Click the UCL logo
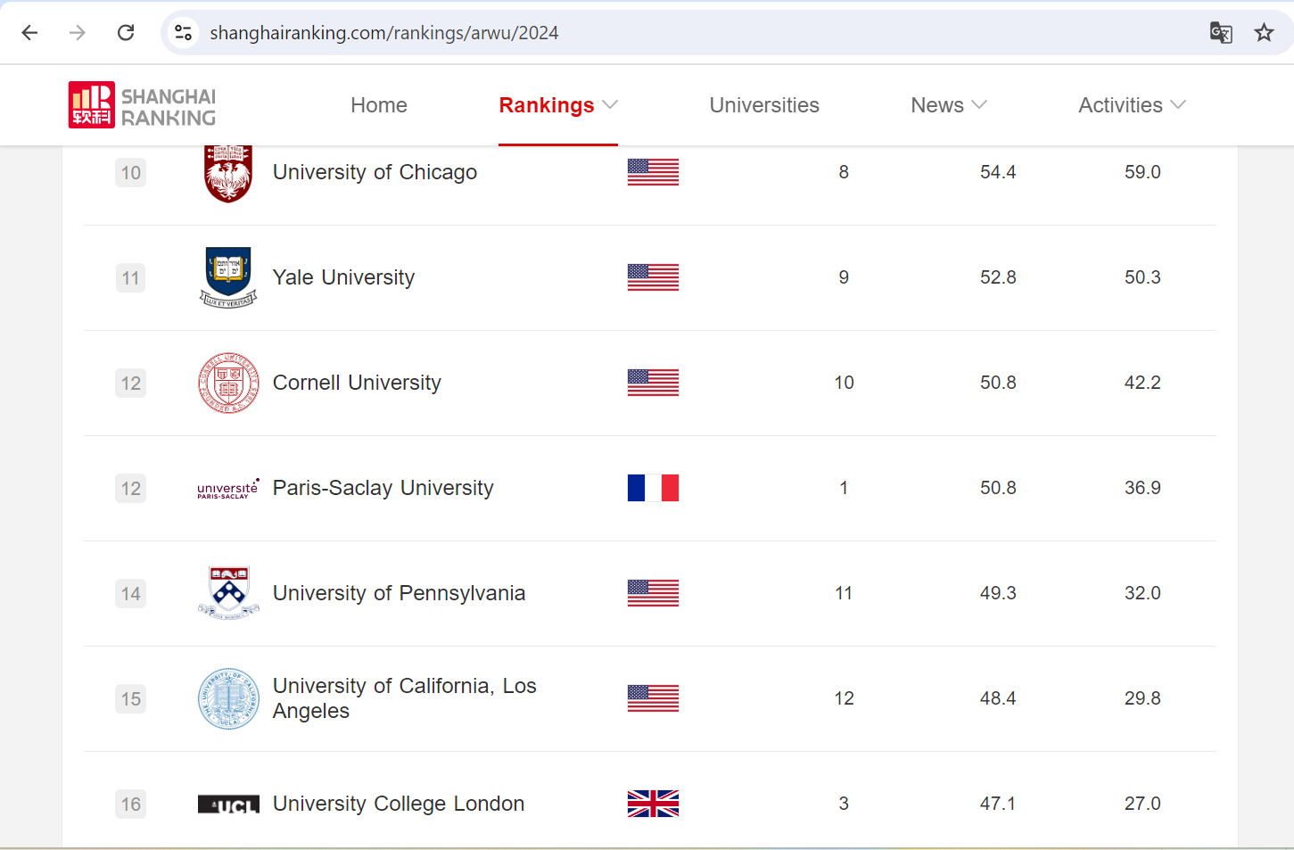The width and height of the screenshot is (1294, 850). pyautogui.click(x=228, y=805)
